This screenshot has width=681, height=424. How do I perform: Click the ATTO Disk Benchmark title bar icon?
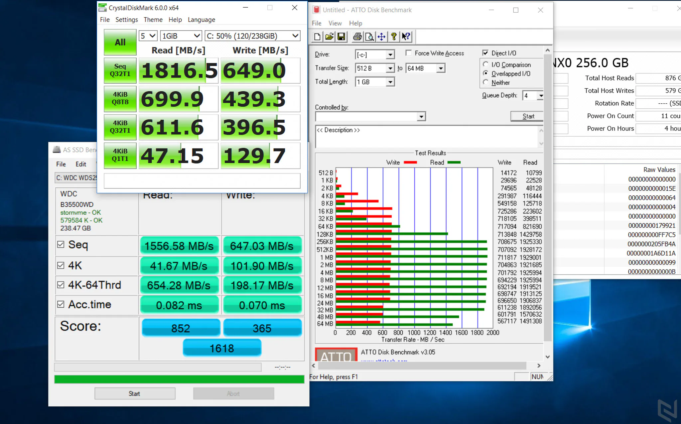(x=317, y=10)
